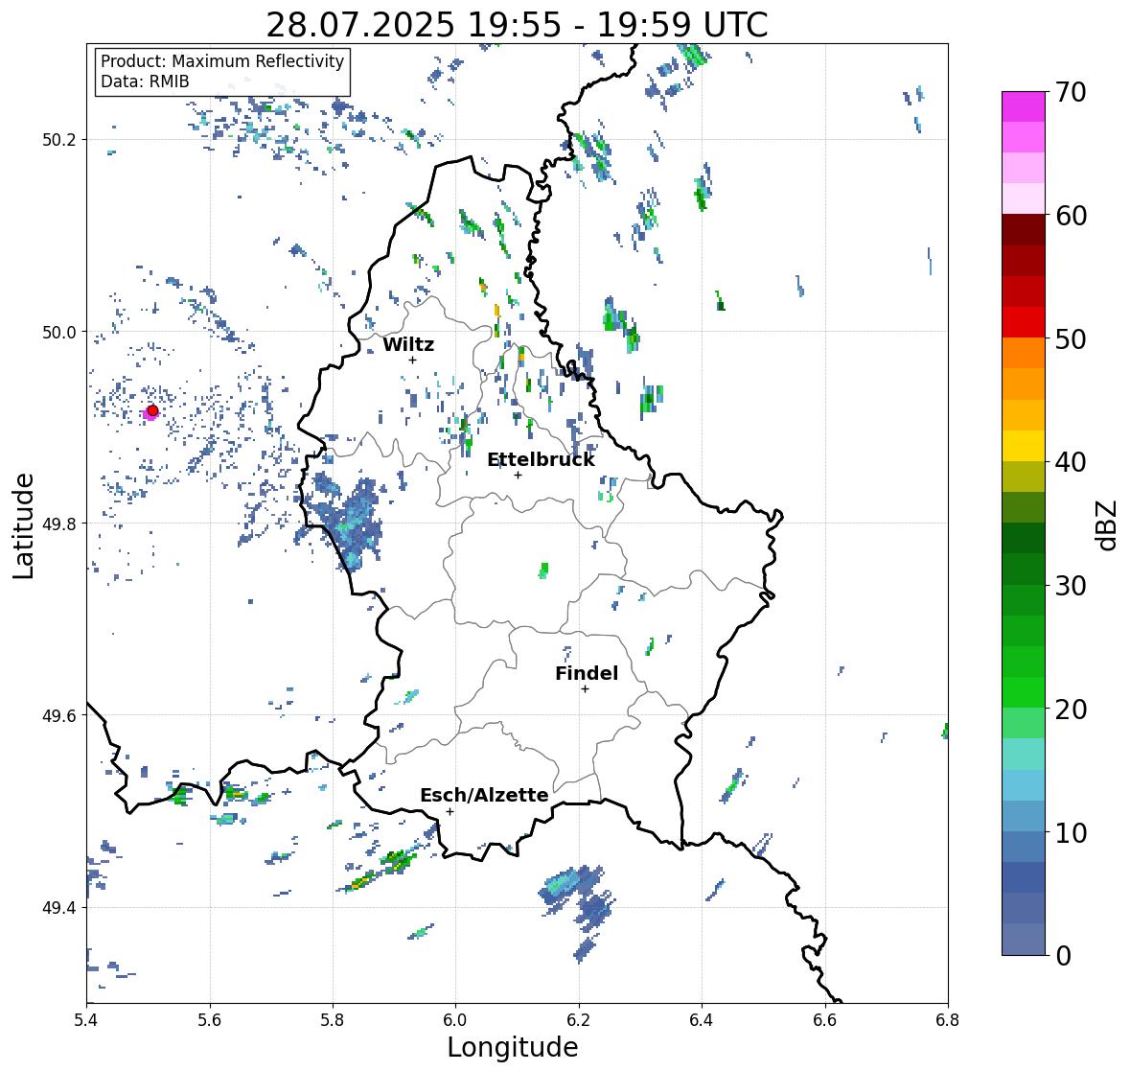
Task: Click the yellow swatch just above 40 dBZ
Action: tap(1024, 446)
